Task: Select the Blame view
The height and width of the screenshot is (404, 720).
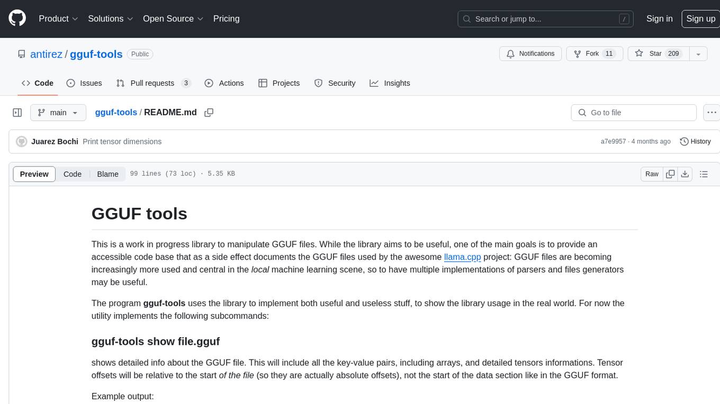Action: click(x=107, y=174)
